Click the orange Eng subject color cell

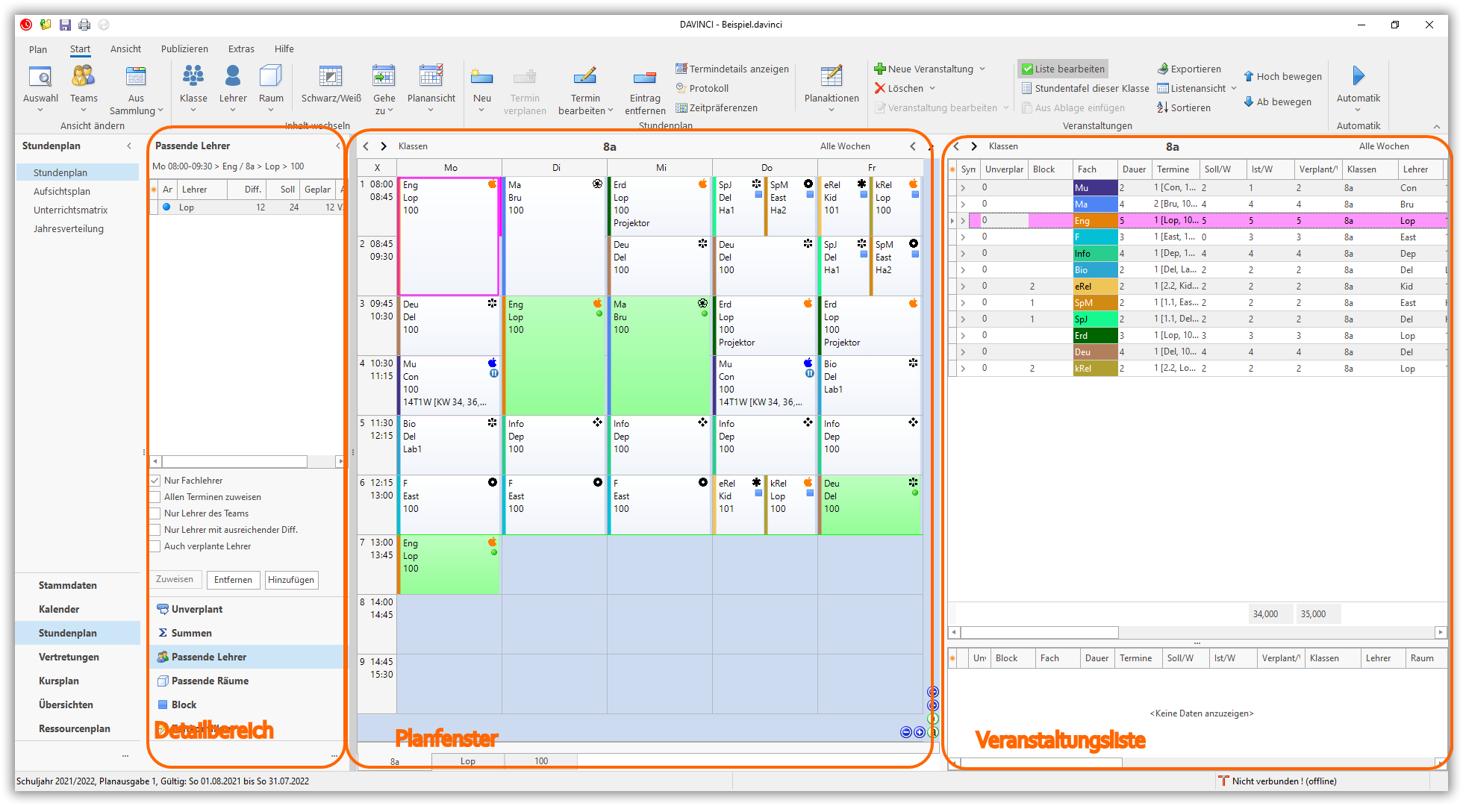tap(1094, 221)
